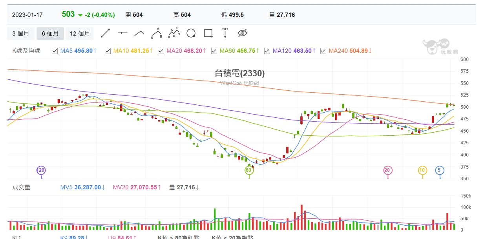Image resolution: width=484 pixels, height=239 pixels.
Task: Click the 低 499.5 low price
Action: 232,15
